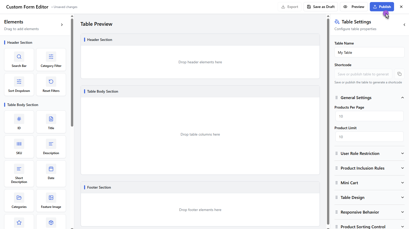
Task: Collapse the Elements panel with arrow
Action: (62, 25)
